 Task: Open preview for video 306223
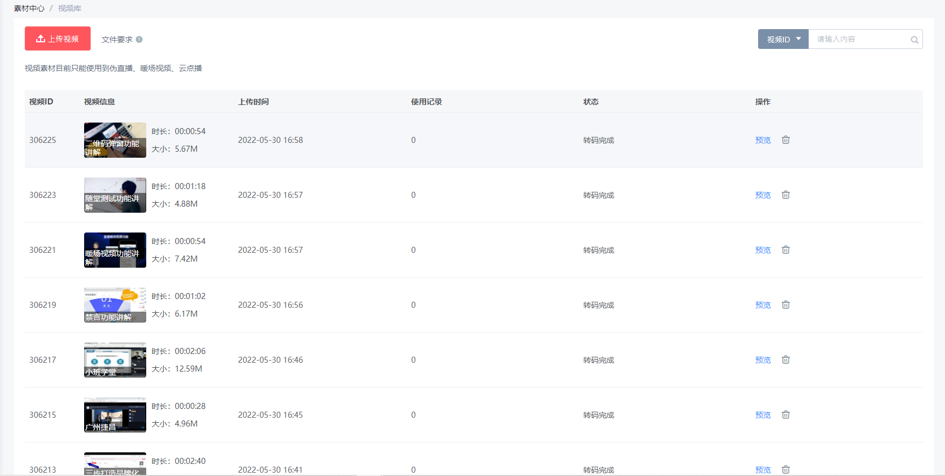coord(762,195)
